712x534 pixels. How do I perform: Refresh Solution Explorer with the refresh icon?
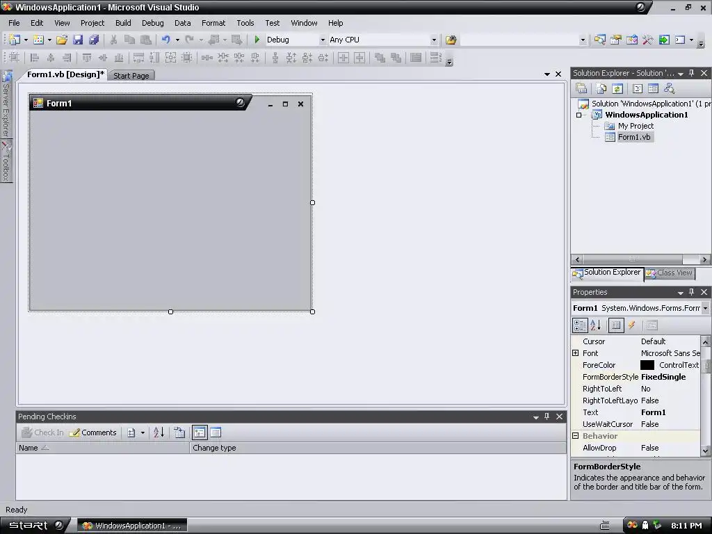(x=617, y=88)
